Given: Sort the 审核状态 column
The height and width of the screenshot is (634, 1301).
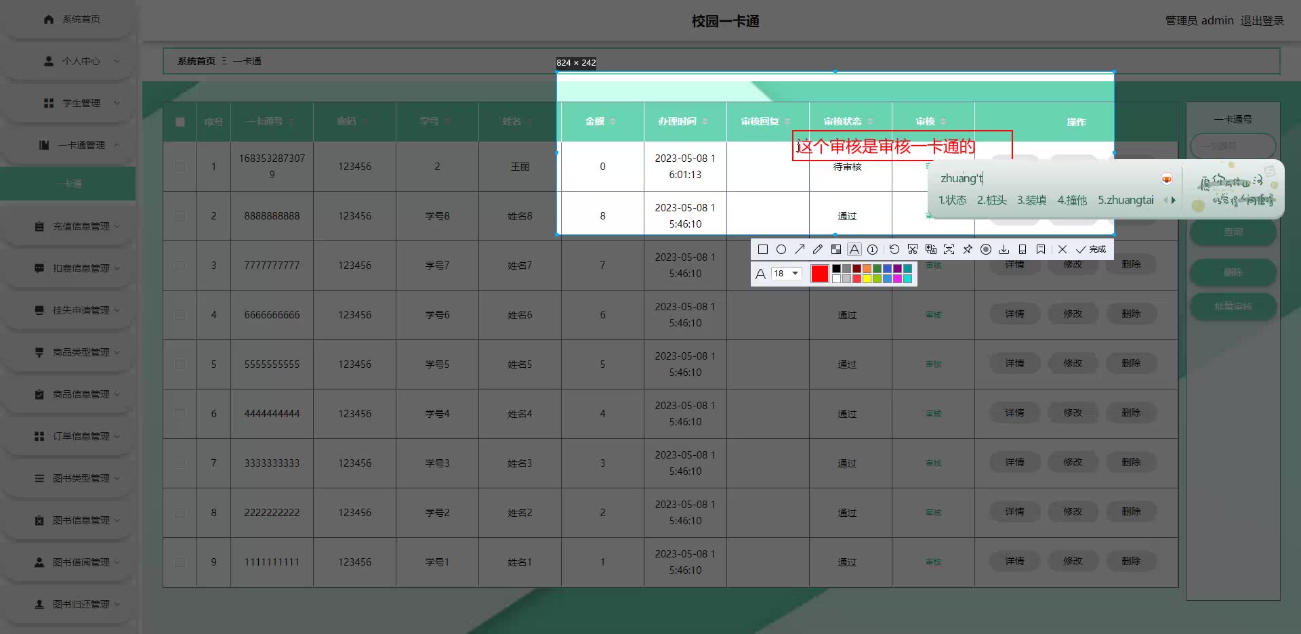Looking at the screenshot, I should (x=870, y=121).
